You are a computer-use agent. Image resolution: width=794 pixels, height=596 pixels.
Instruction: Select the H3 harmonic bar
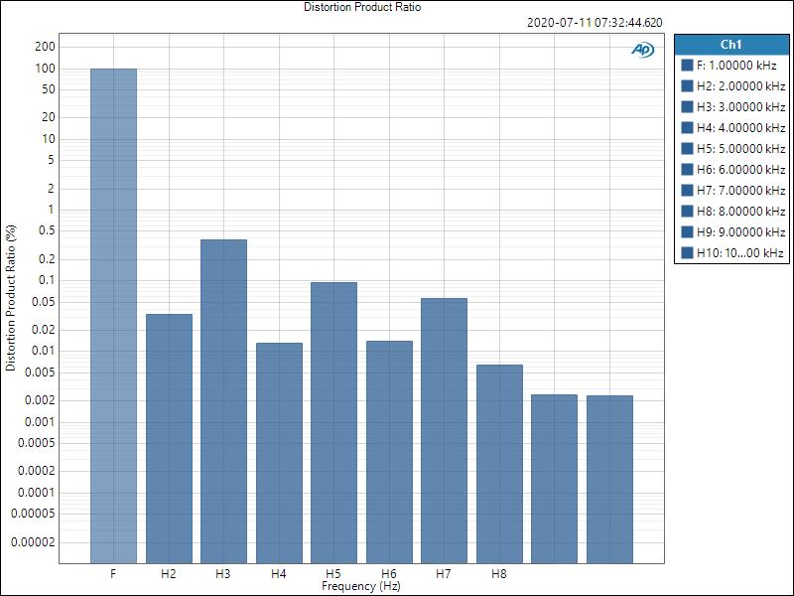[224, 401]
